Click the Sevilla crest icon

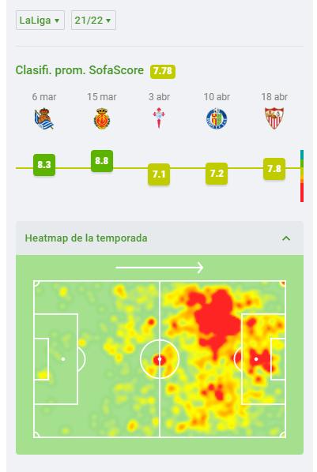click(x=274, y=118)
